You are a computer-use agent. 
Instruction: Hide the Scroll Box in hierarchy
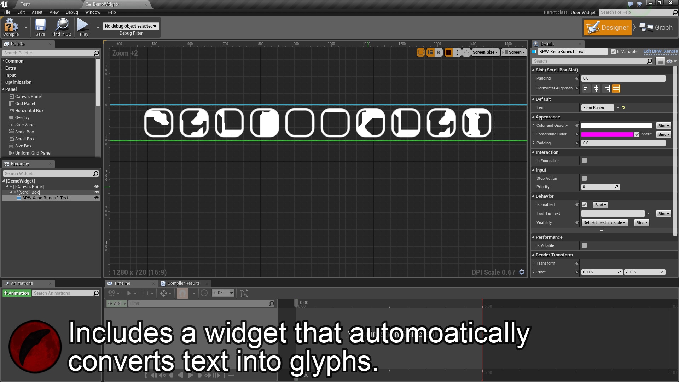97,192
